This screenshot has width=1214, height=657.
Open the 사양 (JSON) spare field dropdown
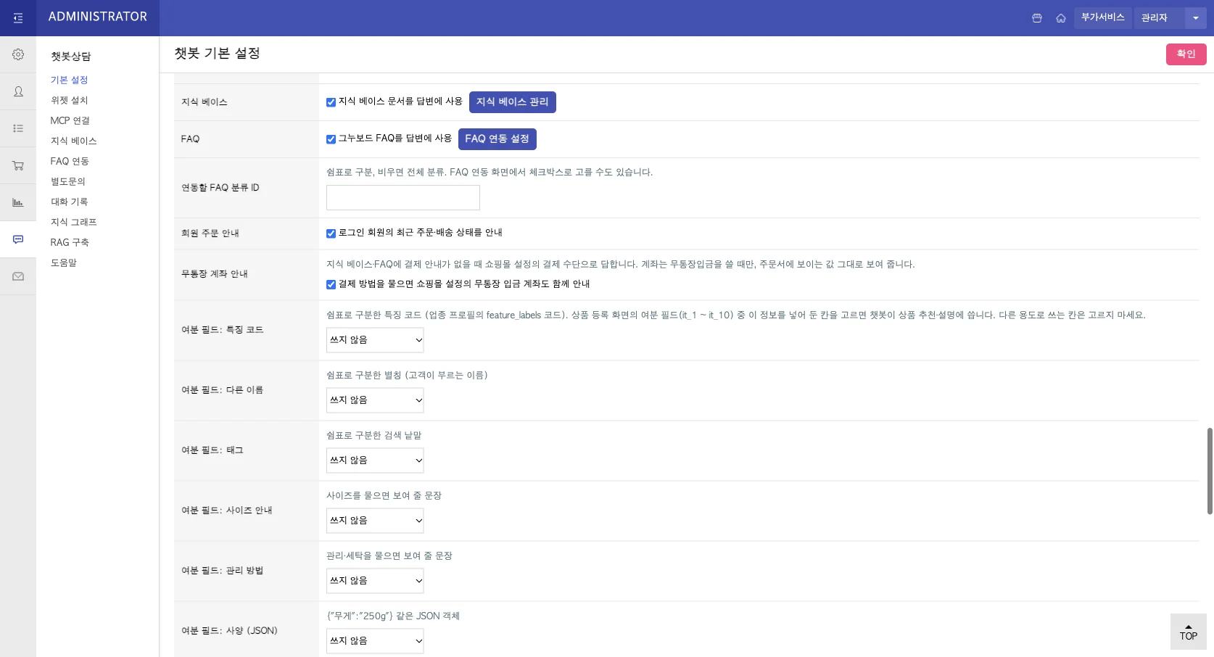pyautogui.click(x=375, y=641)
